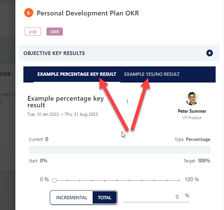The height and width of the screenshot is (210, 224).
Task: Switch to Example Percentage Key Result tab
Action: [x=77, y=74]
